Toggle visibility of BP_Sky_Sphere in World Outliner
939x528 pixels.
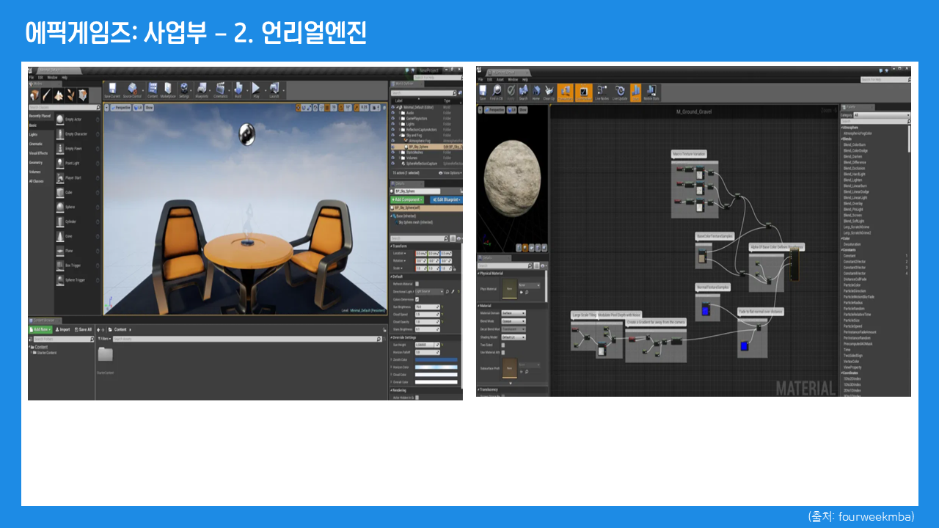click(x=393, y=146)
